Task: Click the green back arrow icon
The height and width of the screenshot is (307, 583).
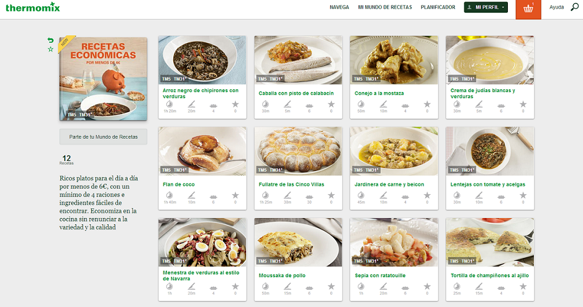Action: (51, 40)
